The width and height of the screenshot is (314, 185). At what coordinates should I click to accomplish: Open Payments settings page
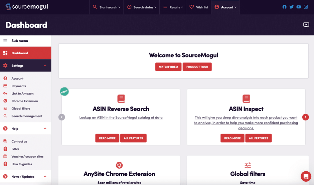click(x=19, y=86)
